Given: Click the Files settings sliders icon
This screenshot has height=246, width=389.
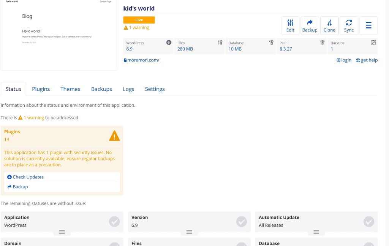Looking at the screenshot, I should click(x=220, y=43).
